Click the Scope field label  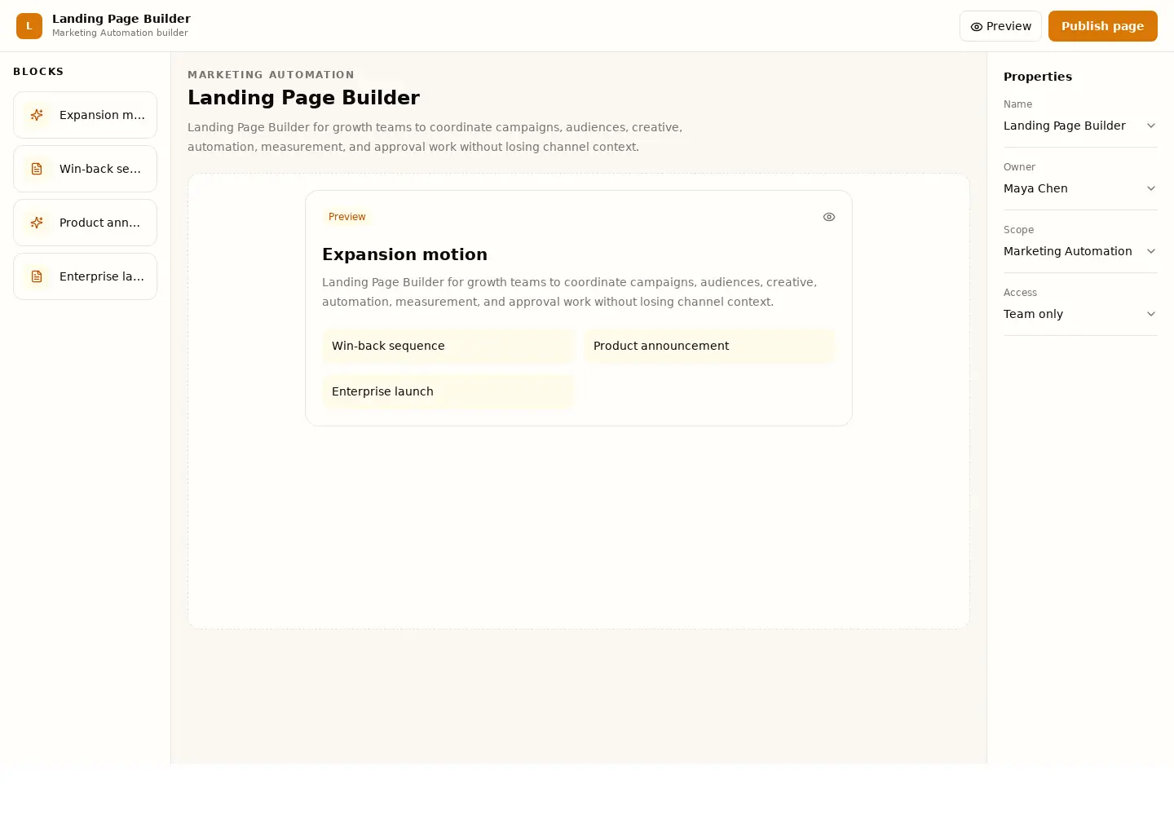1018,230
